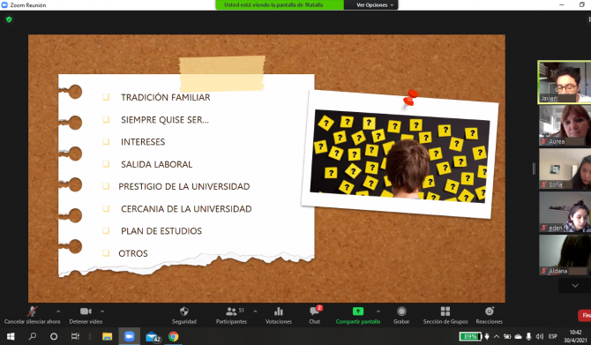Expand the arrow beside Compartir pantalla
This screenshot has width=591, height=345.
[378, 311]
